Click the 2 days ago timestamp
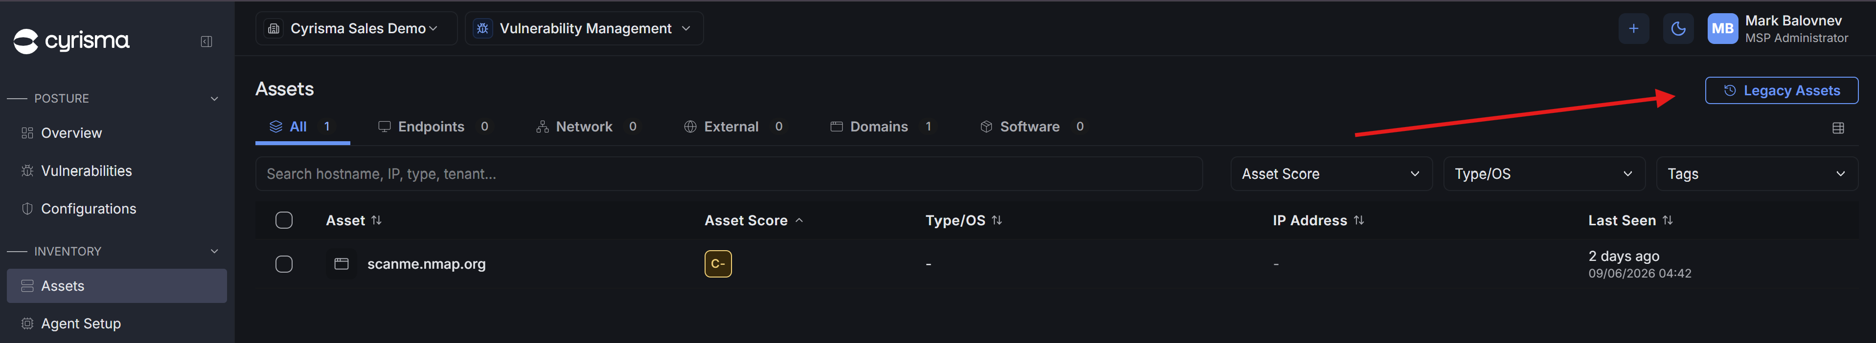Image resolution: width=1876 pixels, height=343 pixels. [x=1624, y=256]
